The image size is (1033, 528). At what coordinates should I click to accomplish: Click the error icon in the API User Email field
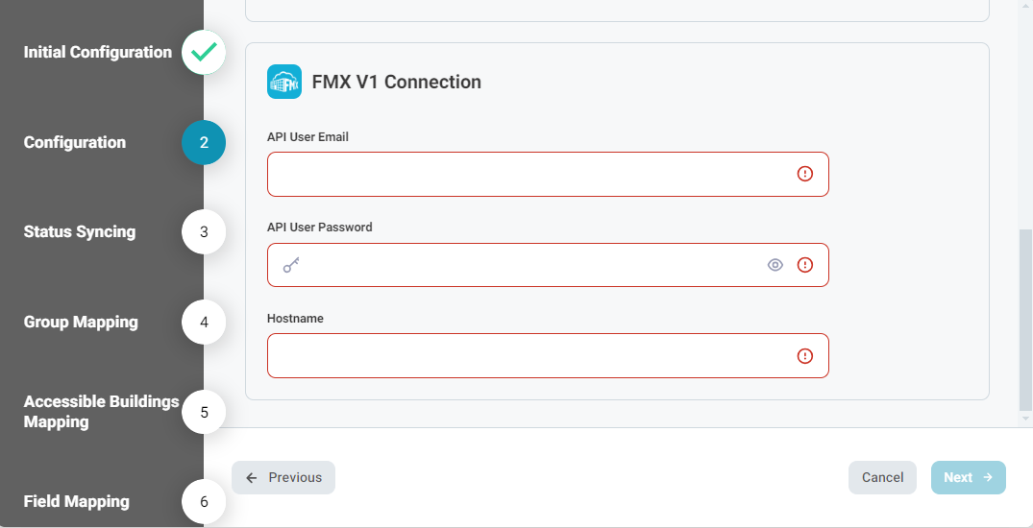tap(805, 174)
